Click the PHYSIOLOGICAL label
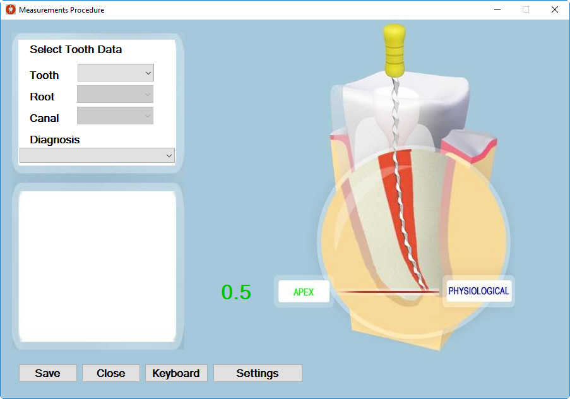Viewport: 570px width, 399px height. tap(478, 291)
